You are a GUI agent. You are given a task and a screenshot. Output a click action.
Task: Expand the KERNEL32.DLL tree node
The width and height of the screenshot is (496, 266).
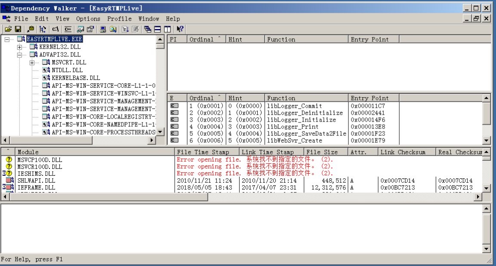pos(19,47)
